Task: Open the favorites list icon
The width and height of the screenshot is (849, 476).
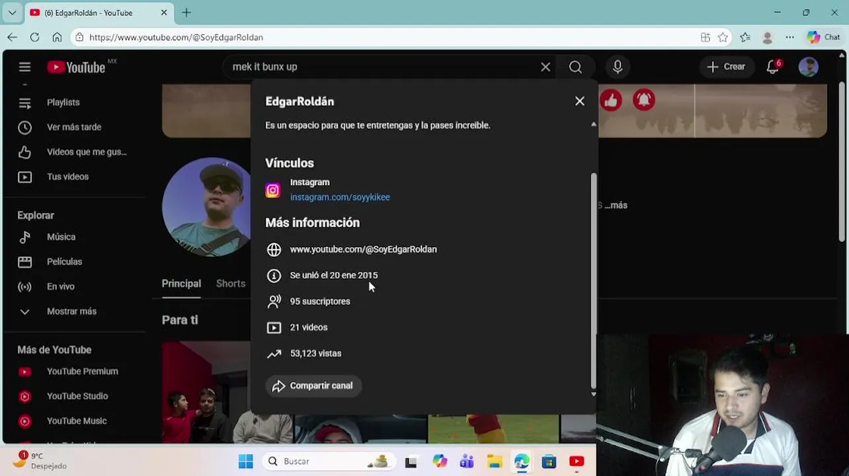Action: [x=745, y=38]
